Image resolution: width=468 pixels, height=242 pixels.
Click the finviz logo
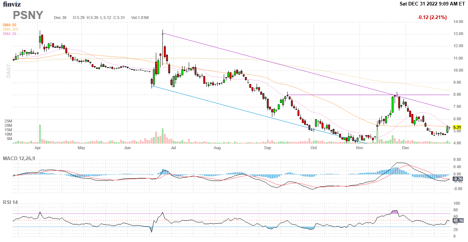[x=12, y=4]
